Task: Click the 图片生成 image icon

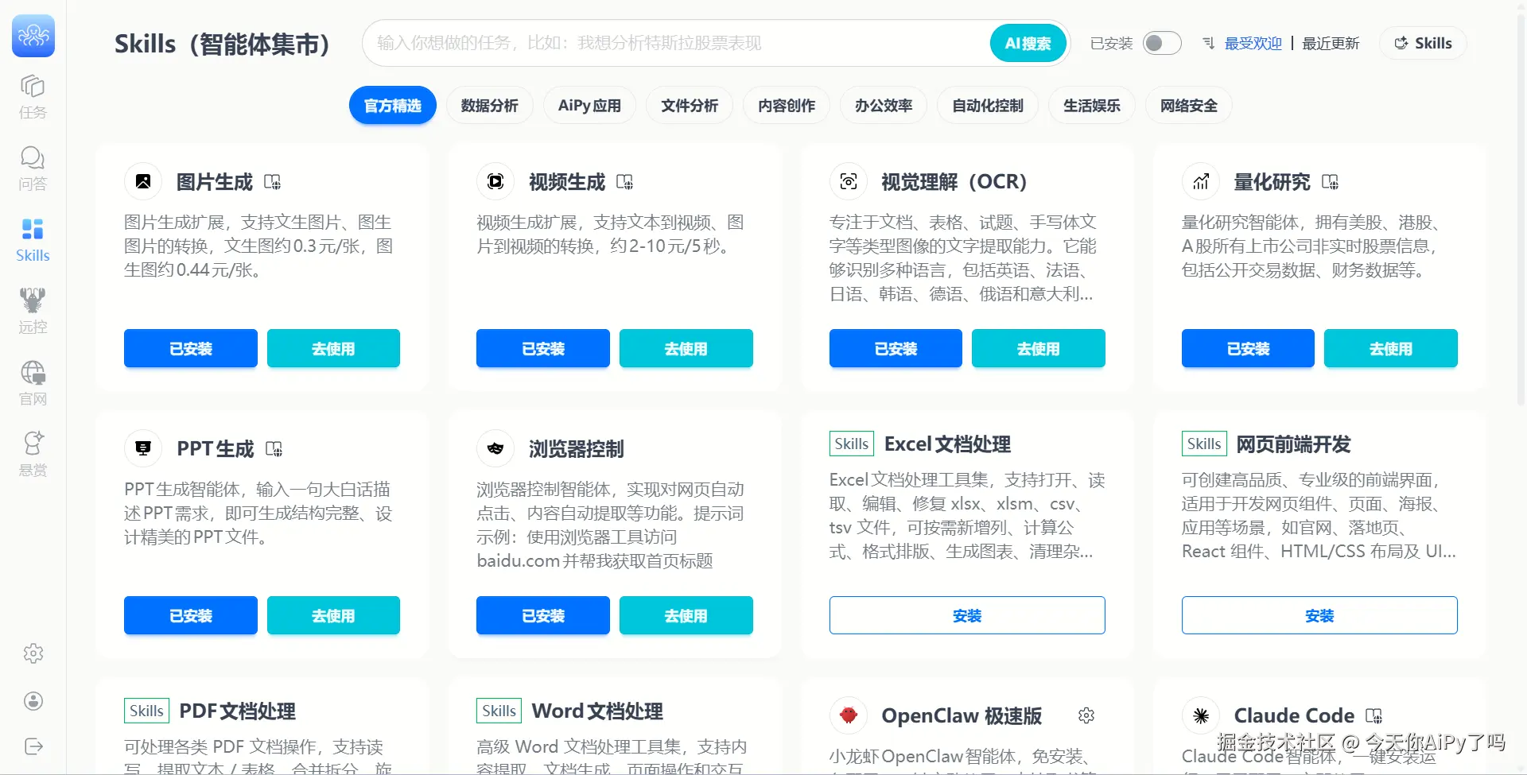Action: tap(143, 181)
